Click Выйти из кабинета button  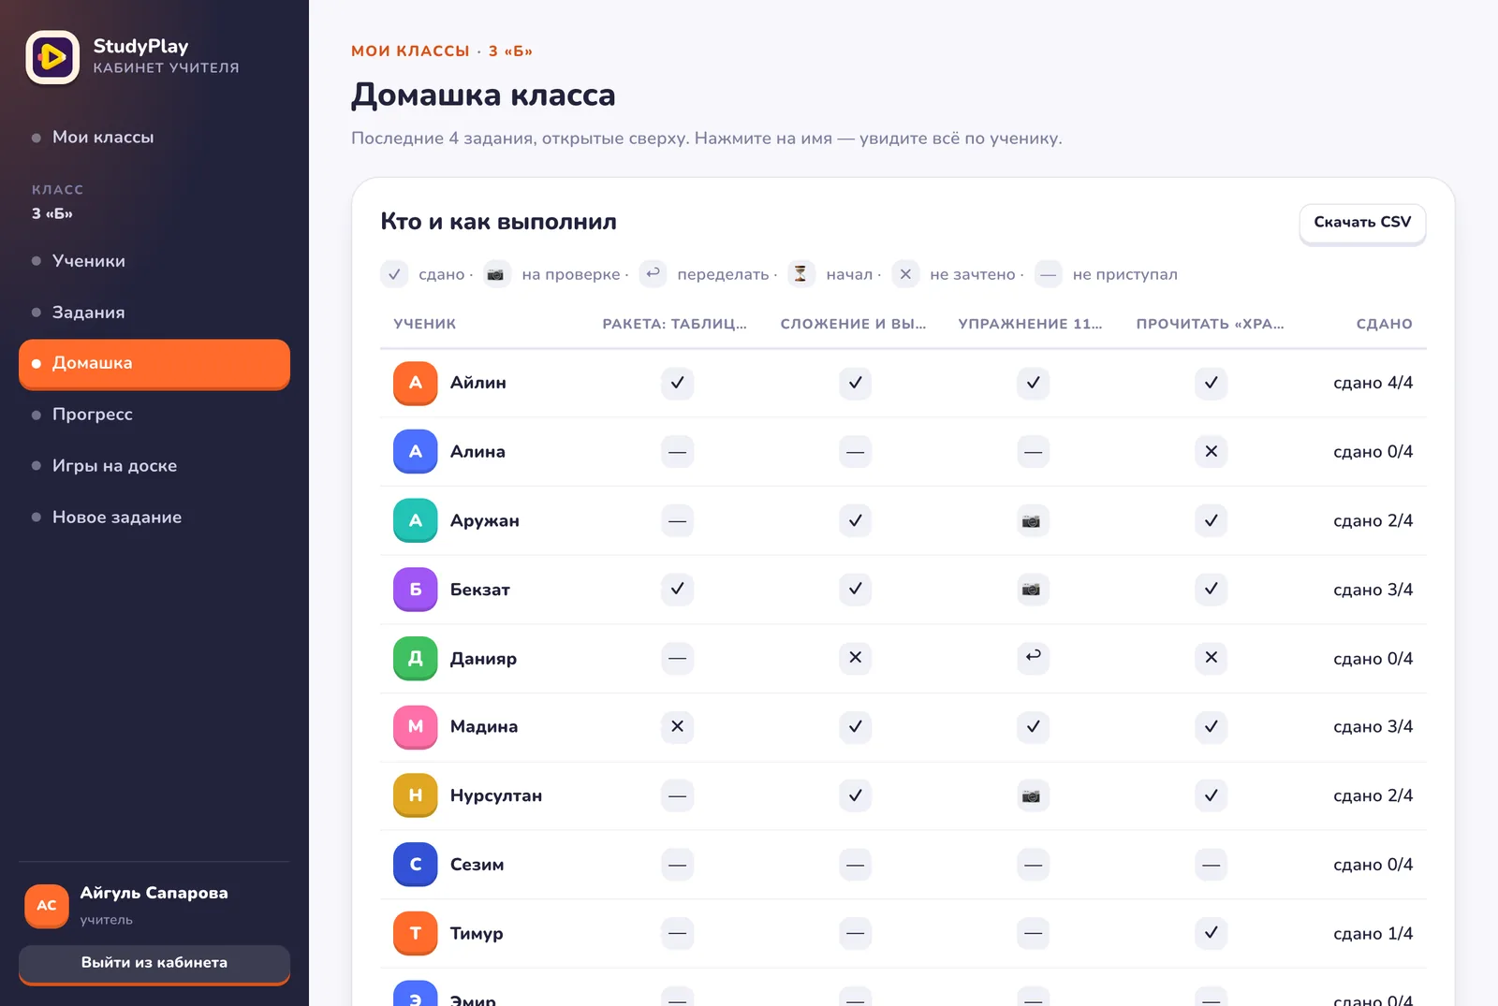(x=154, y=963)
